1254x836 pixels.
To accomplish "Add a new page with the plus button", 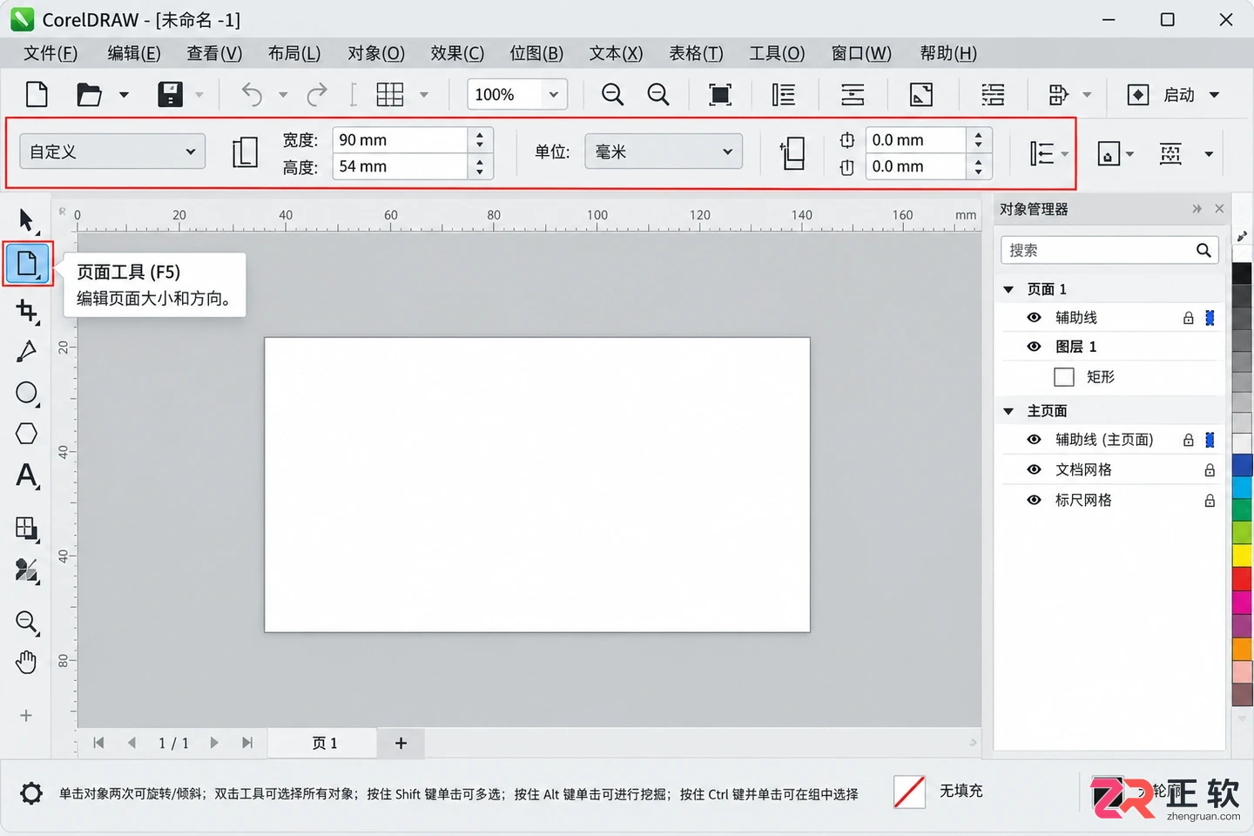I will pyautogui.click(x=401, y=743).
